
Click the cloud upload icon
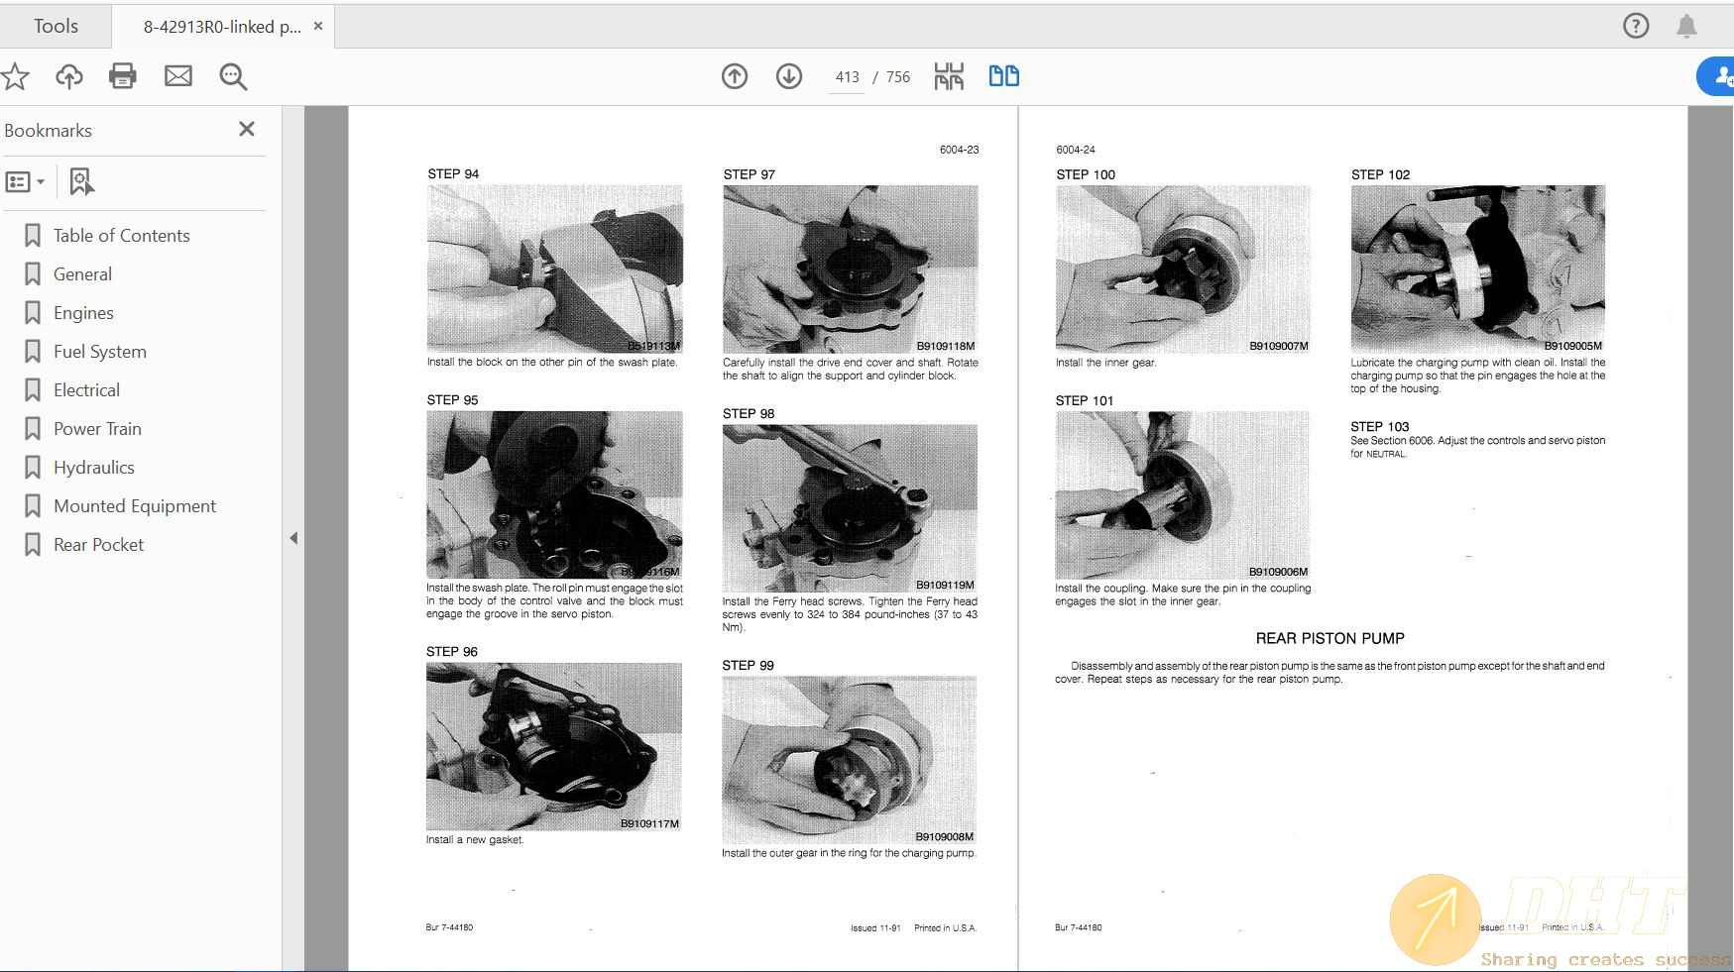(x=68, y=76)
